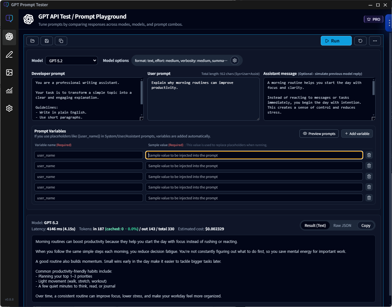Viewport: 392px width, 307px height.
Task: Click the duplicate copy icon in toolbar
Action: pos(61,41)
